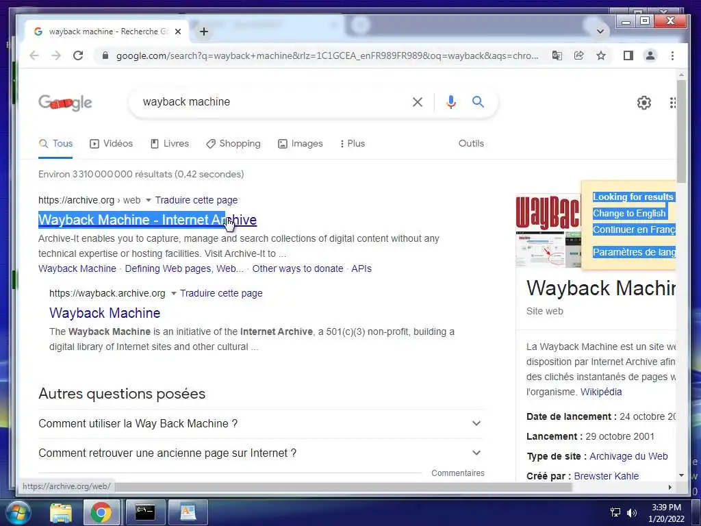
Task: Open the APIs sitelink
Action: [361, 268]
